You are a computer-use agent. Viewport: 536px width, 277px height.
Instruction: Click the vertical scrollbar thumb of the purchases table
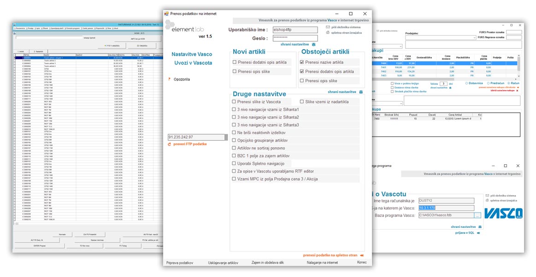click(518, 64)
